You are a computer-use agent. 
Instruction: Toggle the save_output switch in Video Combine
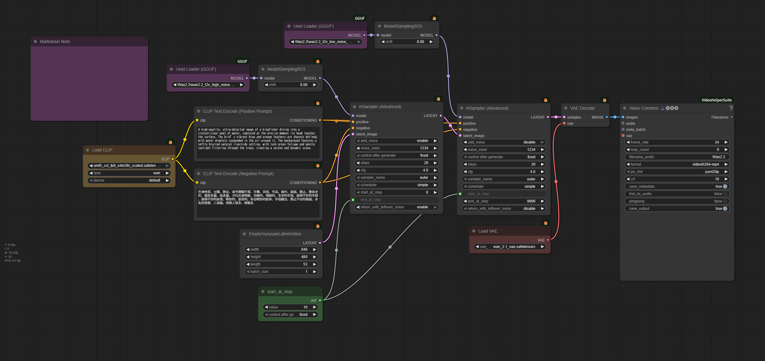click(725, 209)
